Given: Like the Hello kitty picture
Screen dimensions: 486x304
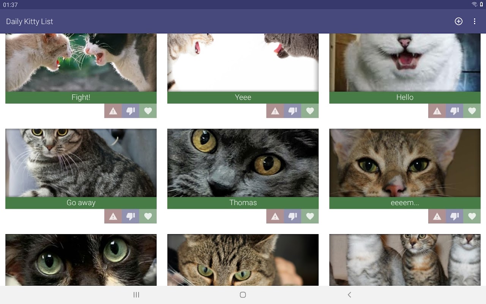Looking at the screenshot, I should (472, 111).
